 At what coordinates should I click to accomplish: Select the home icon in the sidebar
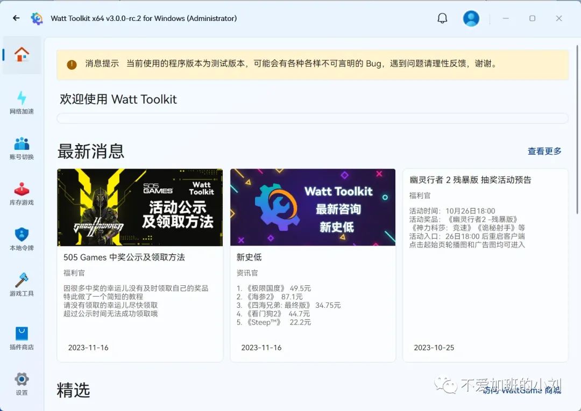click(22, 54)
